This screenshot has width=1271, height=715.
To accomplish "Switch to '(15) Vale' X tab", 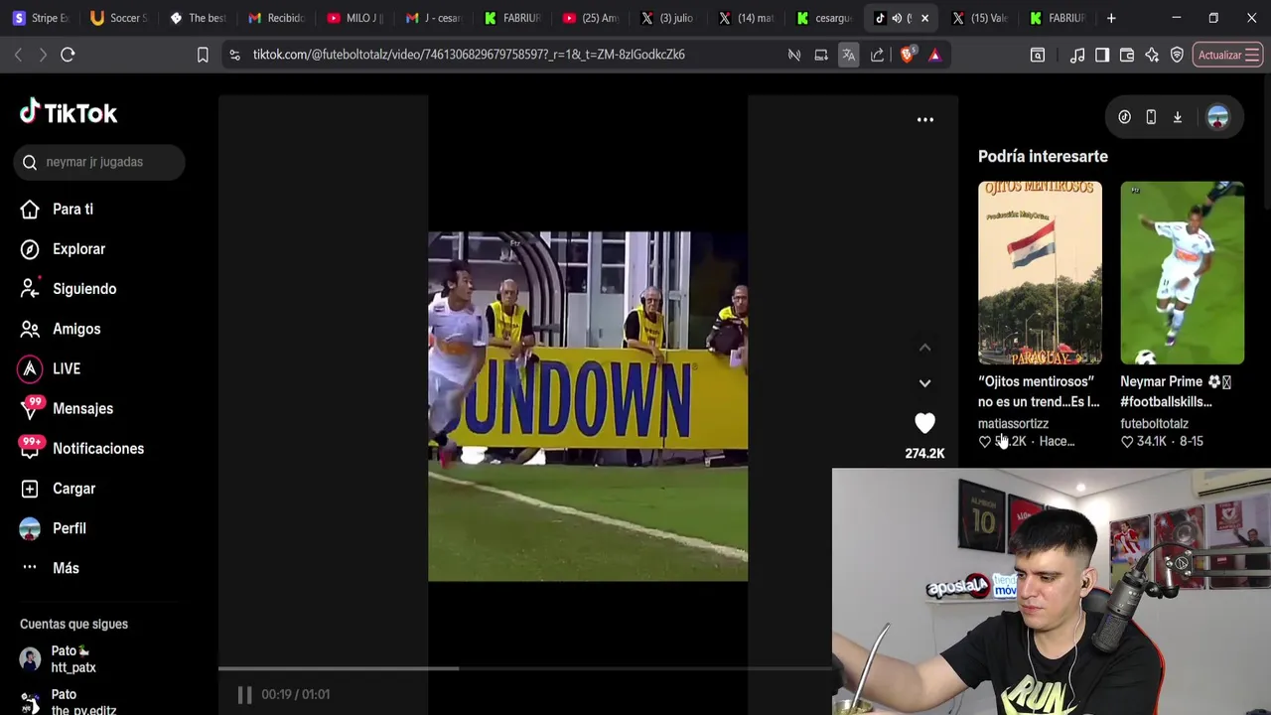I will [x=980, y=18].
